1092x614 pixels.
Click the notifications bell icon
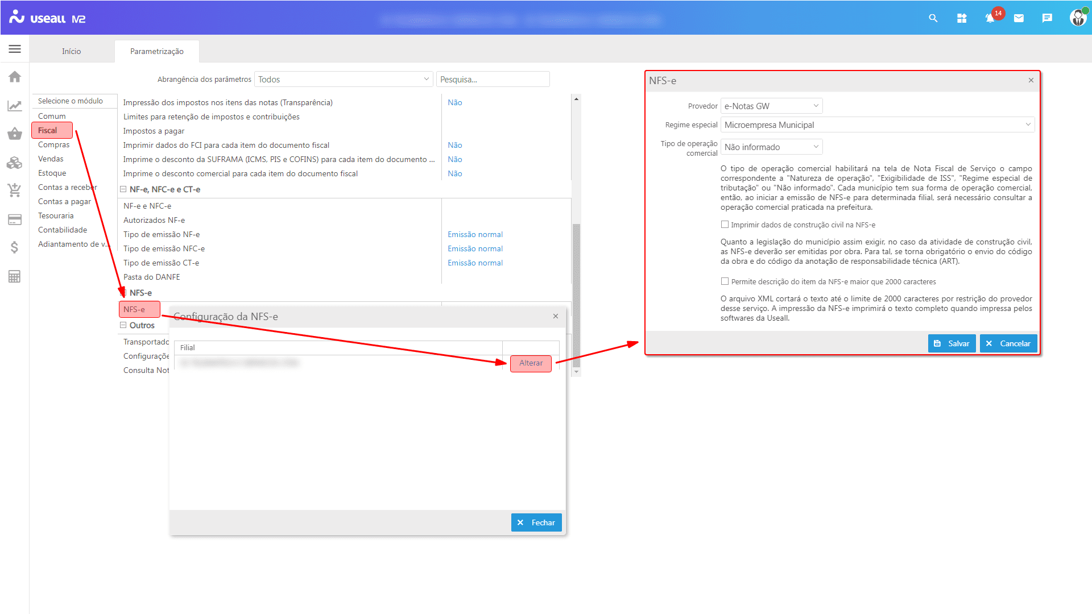coord(990,18)
